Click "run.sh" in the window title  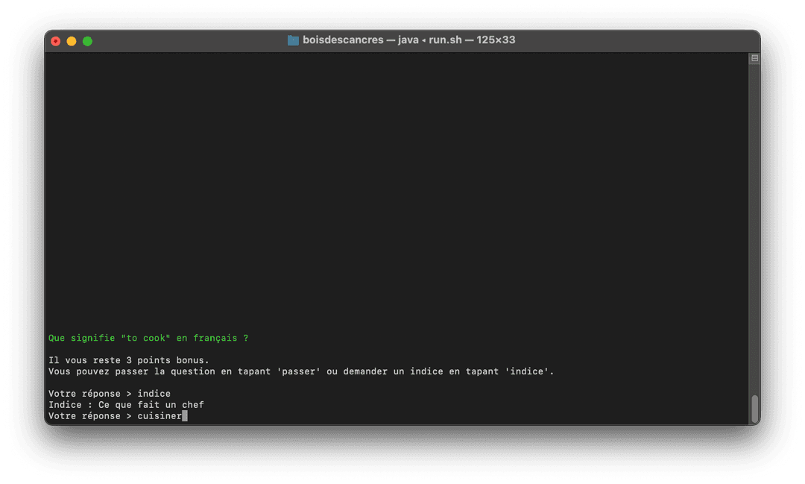click(x=444, y=40)
